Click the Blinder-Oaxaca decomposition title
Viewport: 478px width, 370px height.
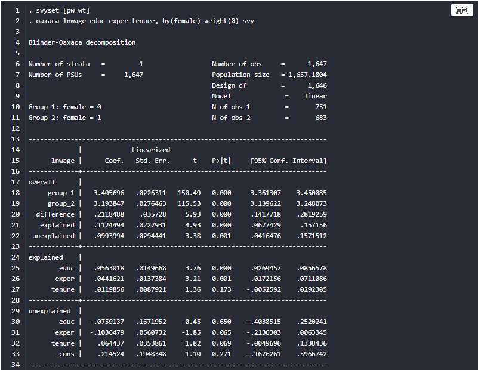pos(82,42)
